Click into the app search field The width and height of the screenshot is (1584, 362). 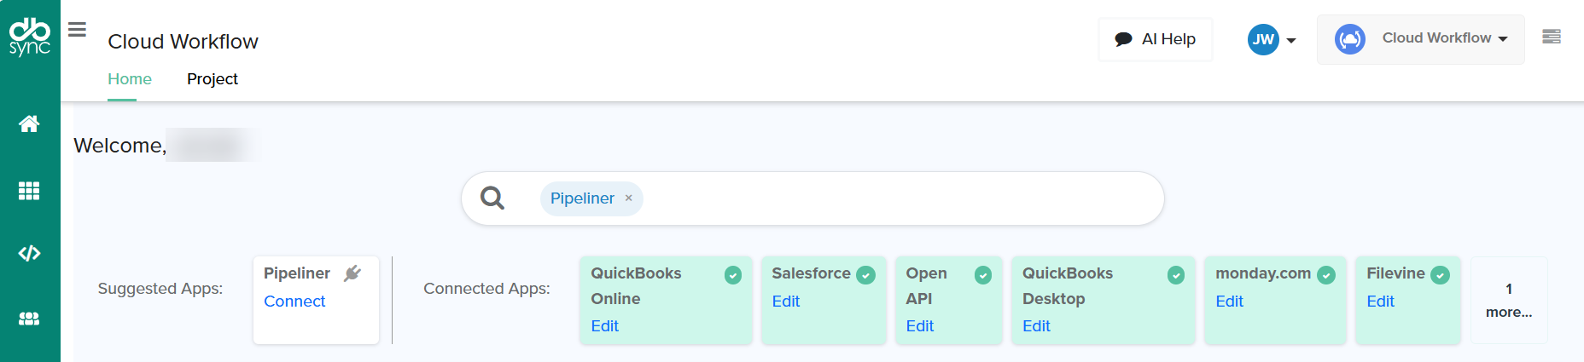coord(896,198)
